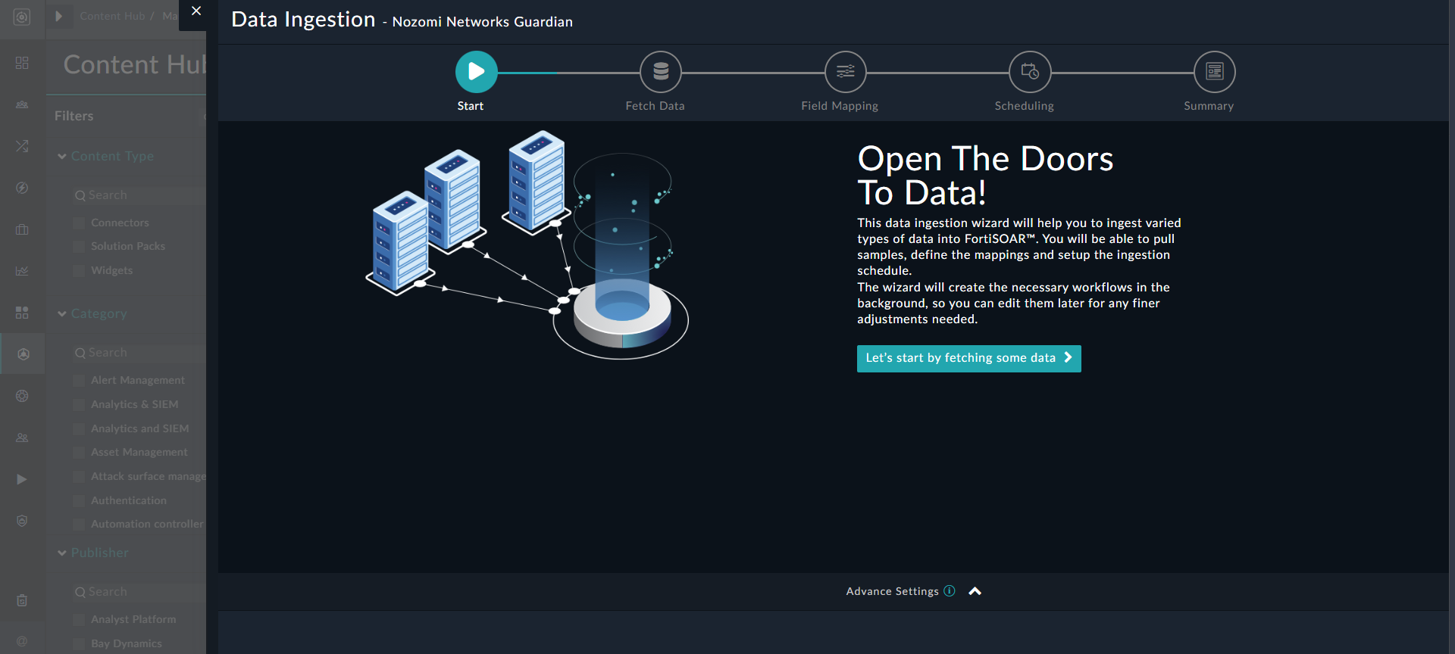
Task: Toggle the Publisher filter section
Action: click(62, 553)
